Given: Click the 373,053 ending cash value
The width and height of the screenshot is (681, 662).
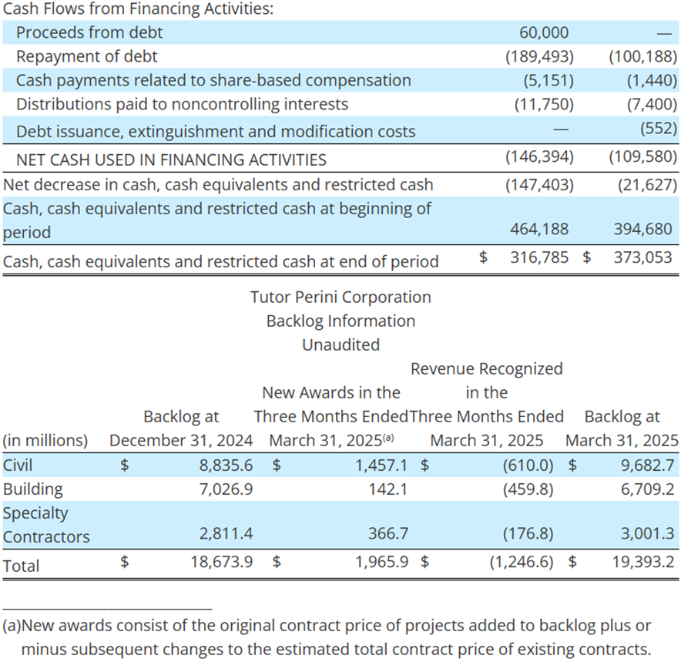Looking at the screenshot, I should (642, 257).
